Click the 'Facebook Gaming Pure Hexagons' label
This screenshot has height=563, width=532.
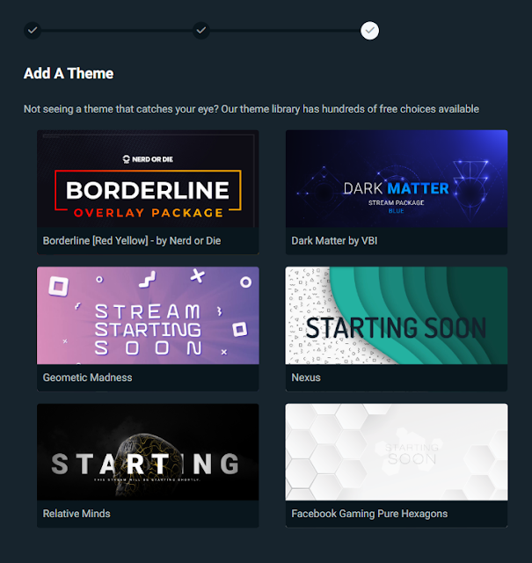(x=369, y=514)
